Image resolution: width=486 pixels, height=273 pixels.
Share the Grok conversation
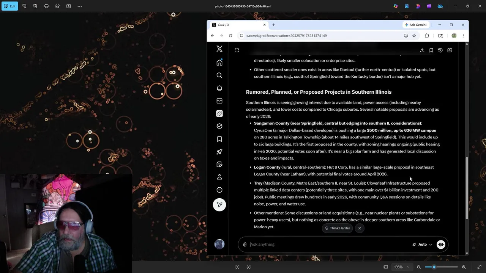coord(422,50)
